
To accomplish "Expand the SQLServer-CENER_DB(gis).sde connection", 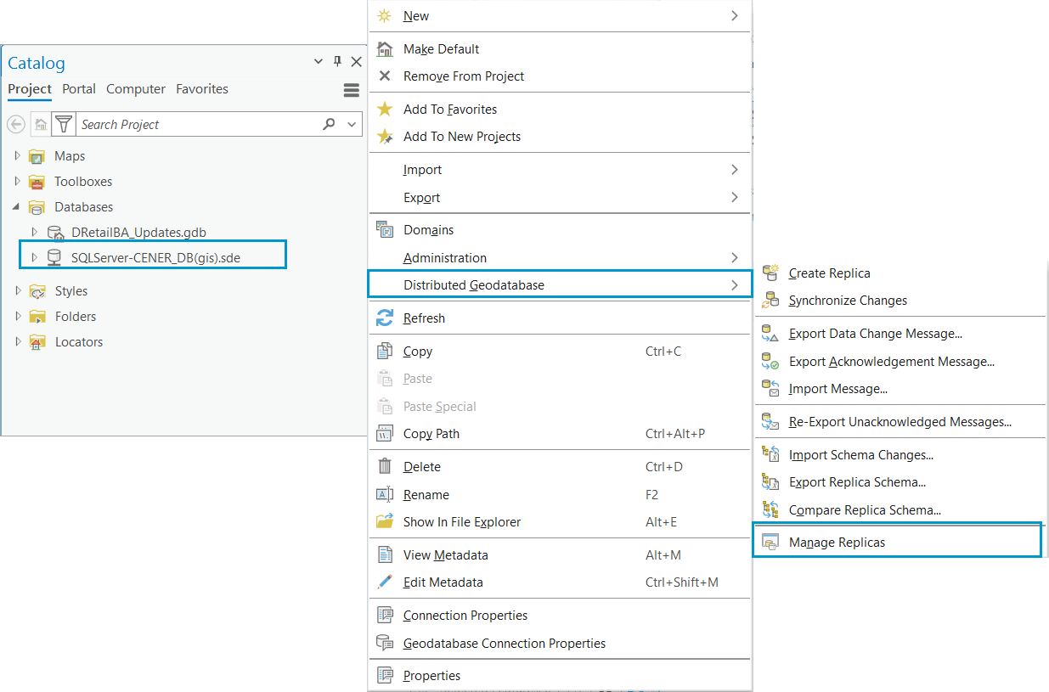I will pos(35,257).
